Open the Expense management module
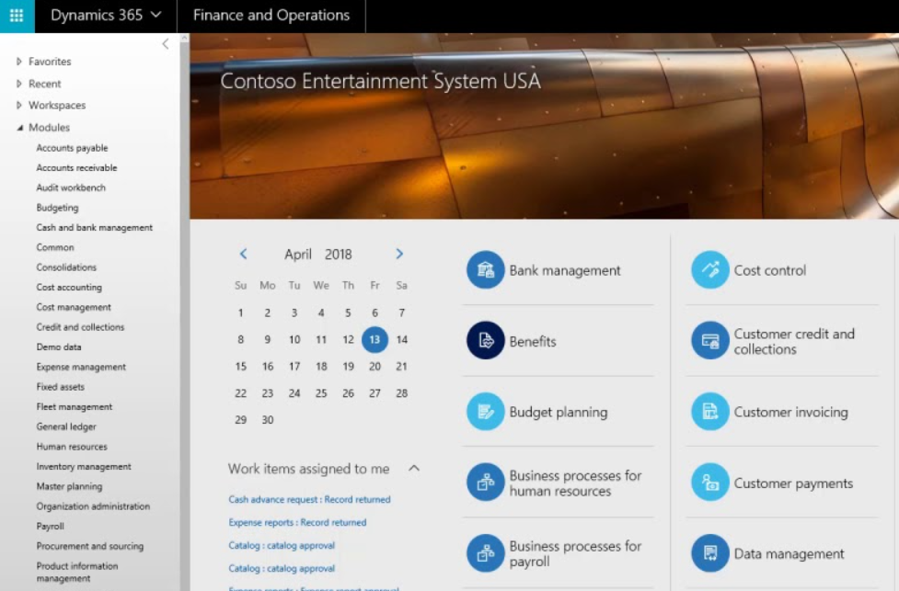The image size is (899, 591). (81, 367)
